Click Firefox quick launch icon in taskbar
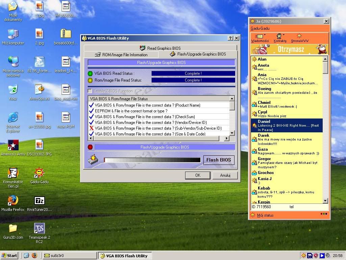Viewport: 346px width, 260px height. [x=34, y=256]
